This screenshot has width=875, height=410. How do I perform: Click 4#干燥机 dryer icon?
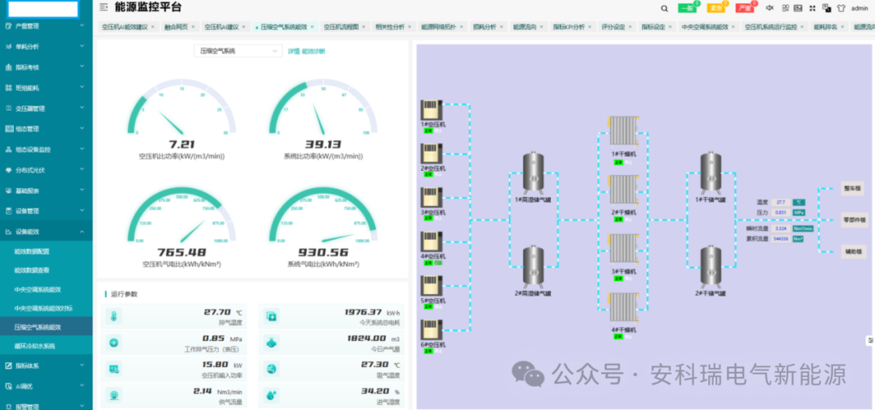coord(623,309)
